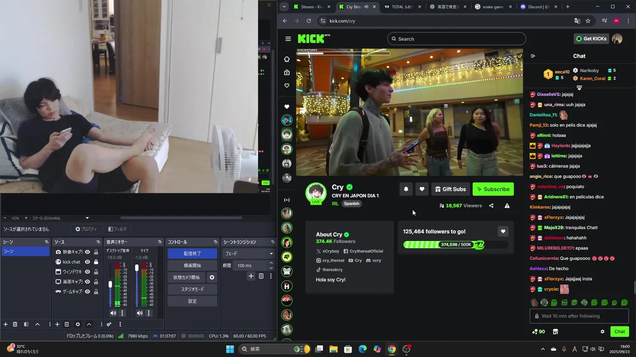The image size is (636, 357).
Task: Adjust the マイク volume slider
Action: pyautogui.click(x=137, y=268)
